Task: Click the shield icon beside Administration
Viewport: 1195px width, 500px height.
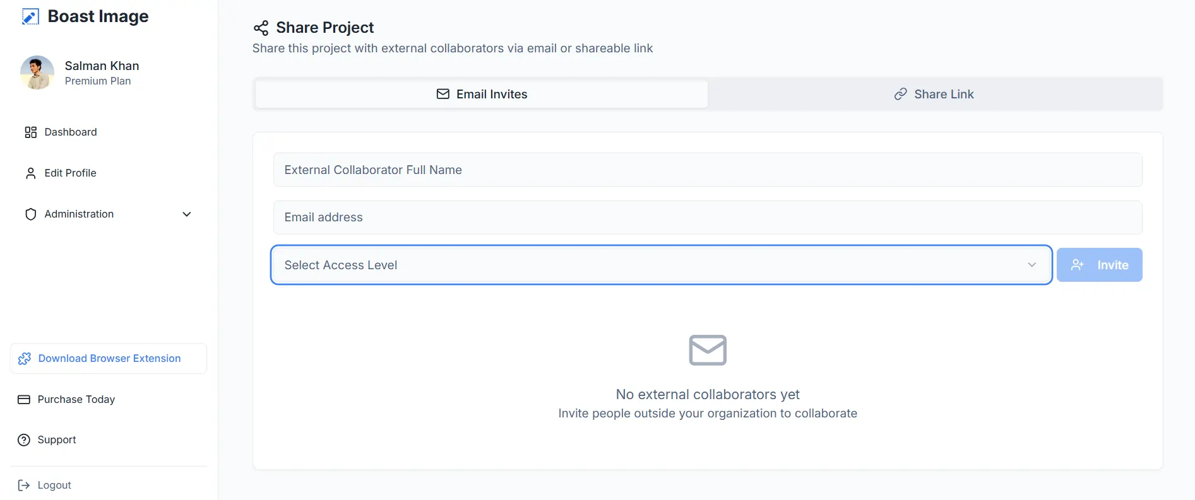Action: [30, 214]
